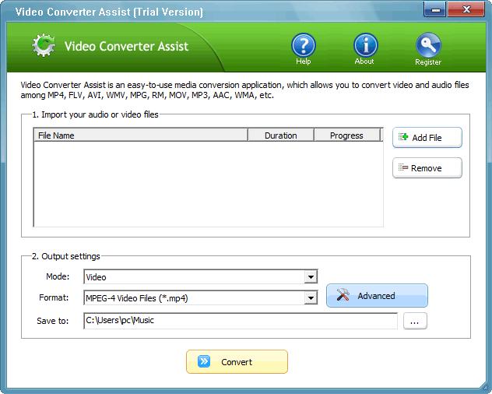Screen dimensions: 492x394
Task: Click the Progress column header
Action: pyautogui.click(x=346, y=135)
